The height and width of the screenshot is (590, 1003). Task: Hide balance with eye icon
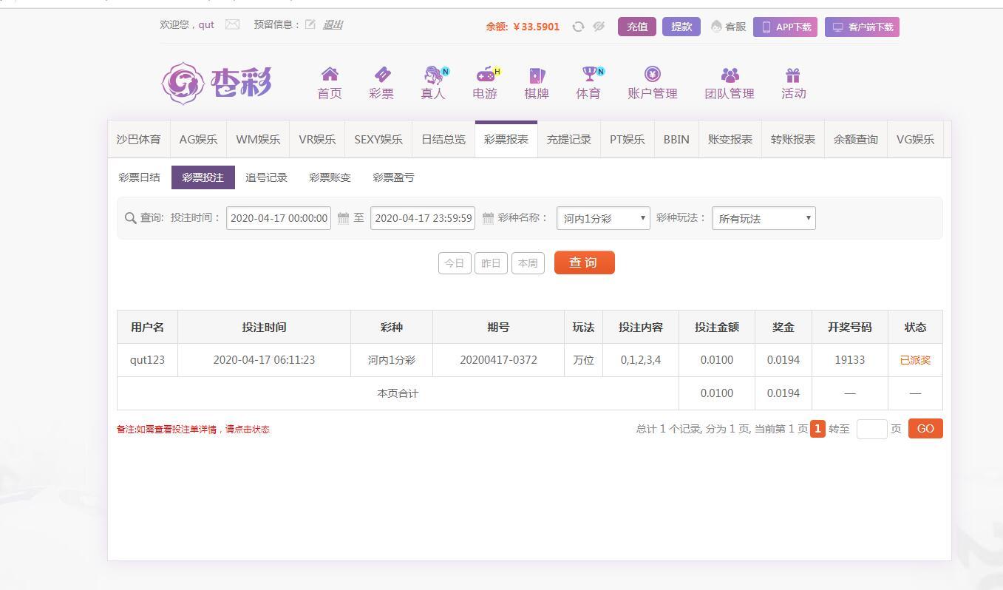[599, 27]
